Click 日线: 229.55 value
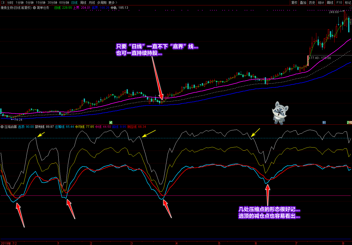Viewport: 352px width, 245px height. click(63, 8)
